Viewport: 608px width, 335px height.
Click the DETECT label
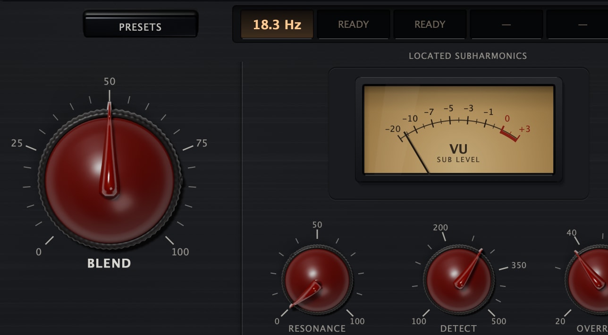coord(458,328)
